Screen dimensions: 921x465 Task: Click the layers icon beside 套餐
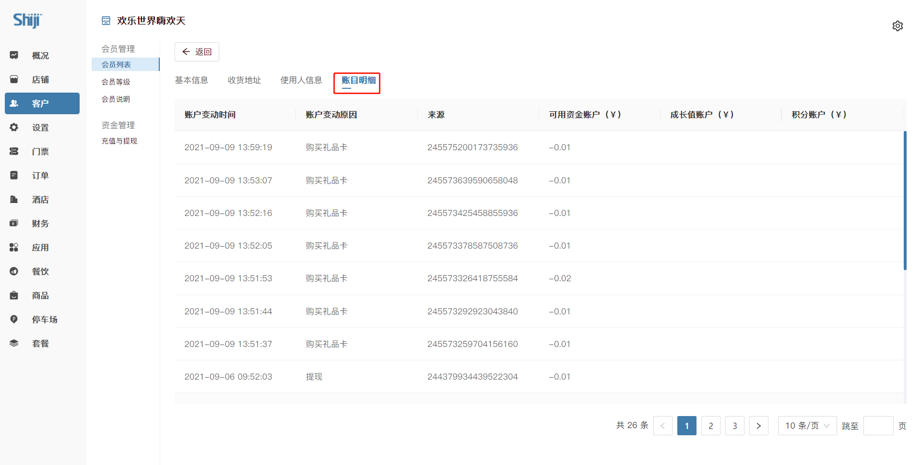[x=14, y=343]
